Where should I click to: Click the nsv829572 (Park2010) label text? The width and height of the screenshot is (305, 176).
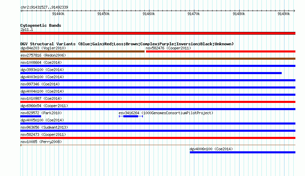[41, 113]
